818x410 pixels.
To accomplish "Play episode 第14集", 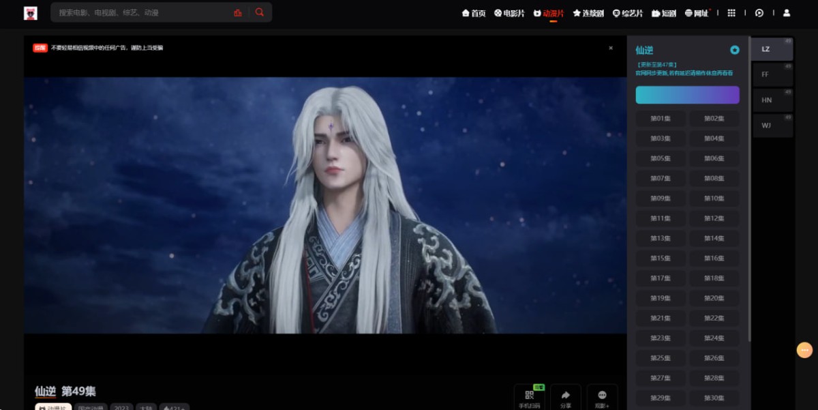I will [x=714, y=238].
